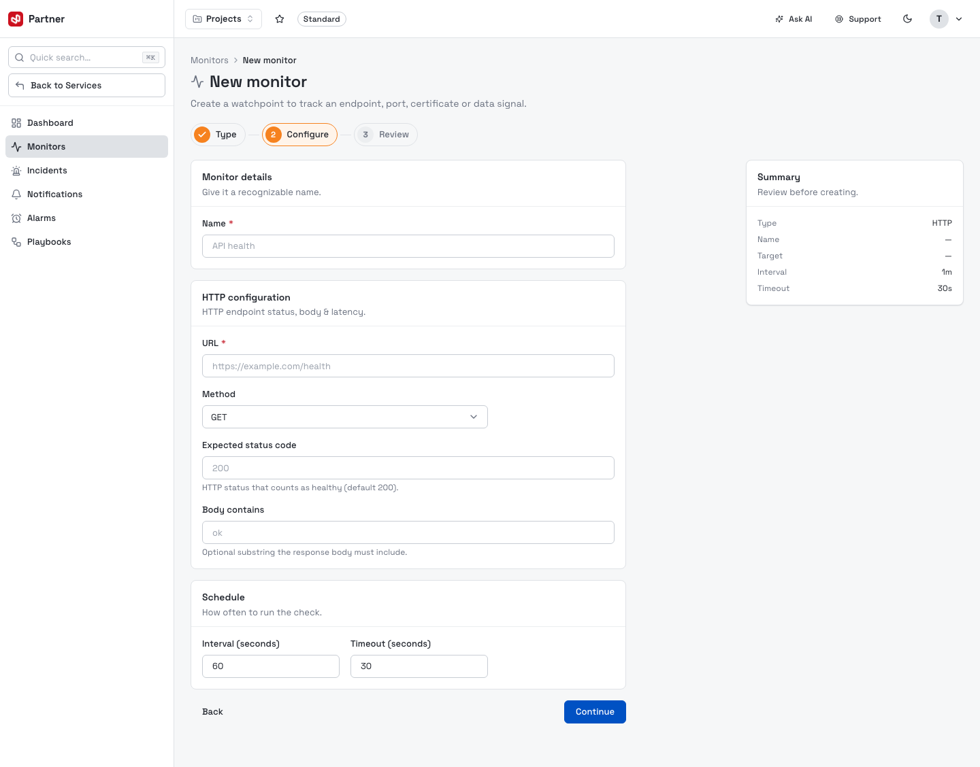Focus the Body contains field
The height and width of the screenshot is (767, 980).
408,532
